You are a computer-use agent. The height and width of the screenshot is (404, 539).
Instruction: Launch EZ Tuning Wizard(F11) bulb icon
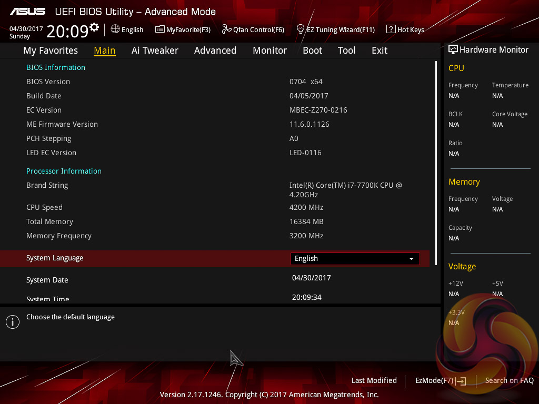click(x=301, y=29)
